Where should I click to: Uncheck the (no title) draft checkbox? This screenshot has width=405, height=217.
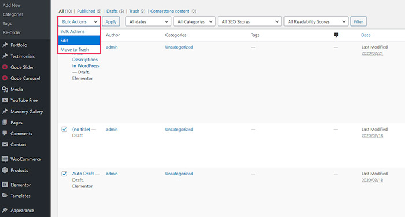coord(64,129)
